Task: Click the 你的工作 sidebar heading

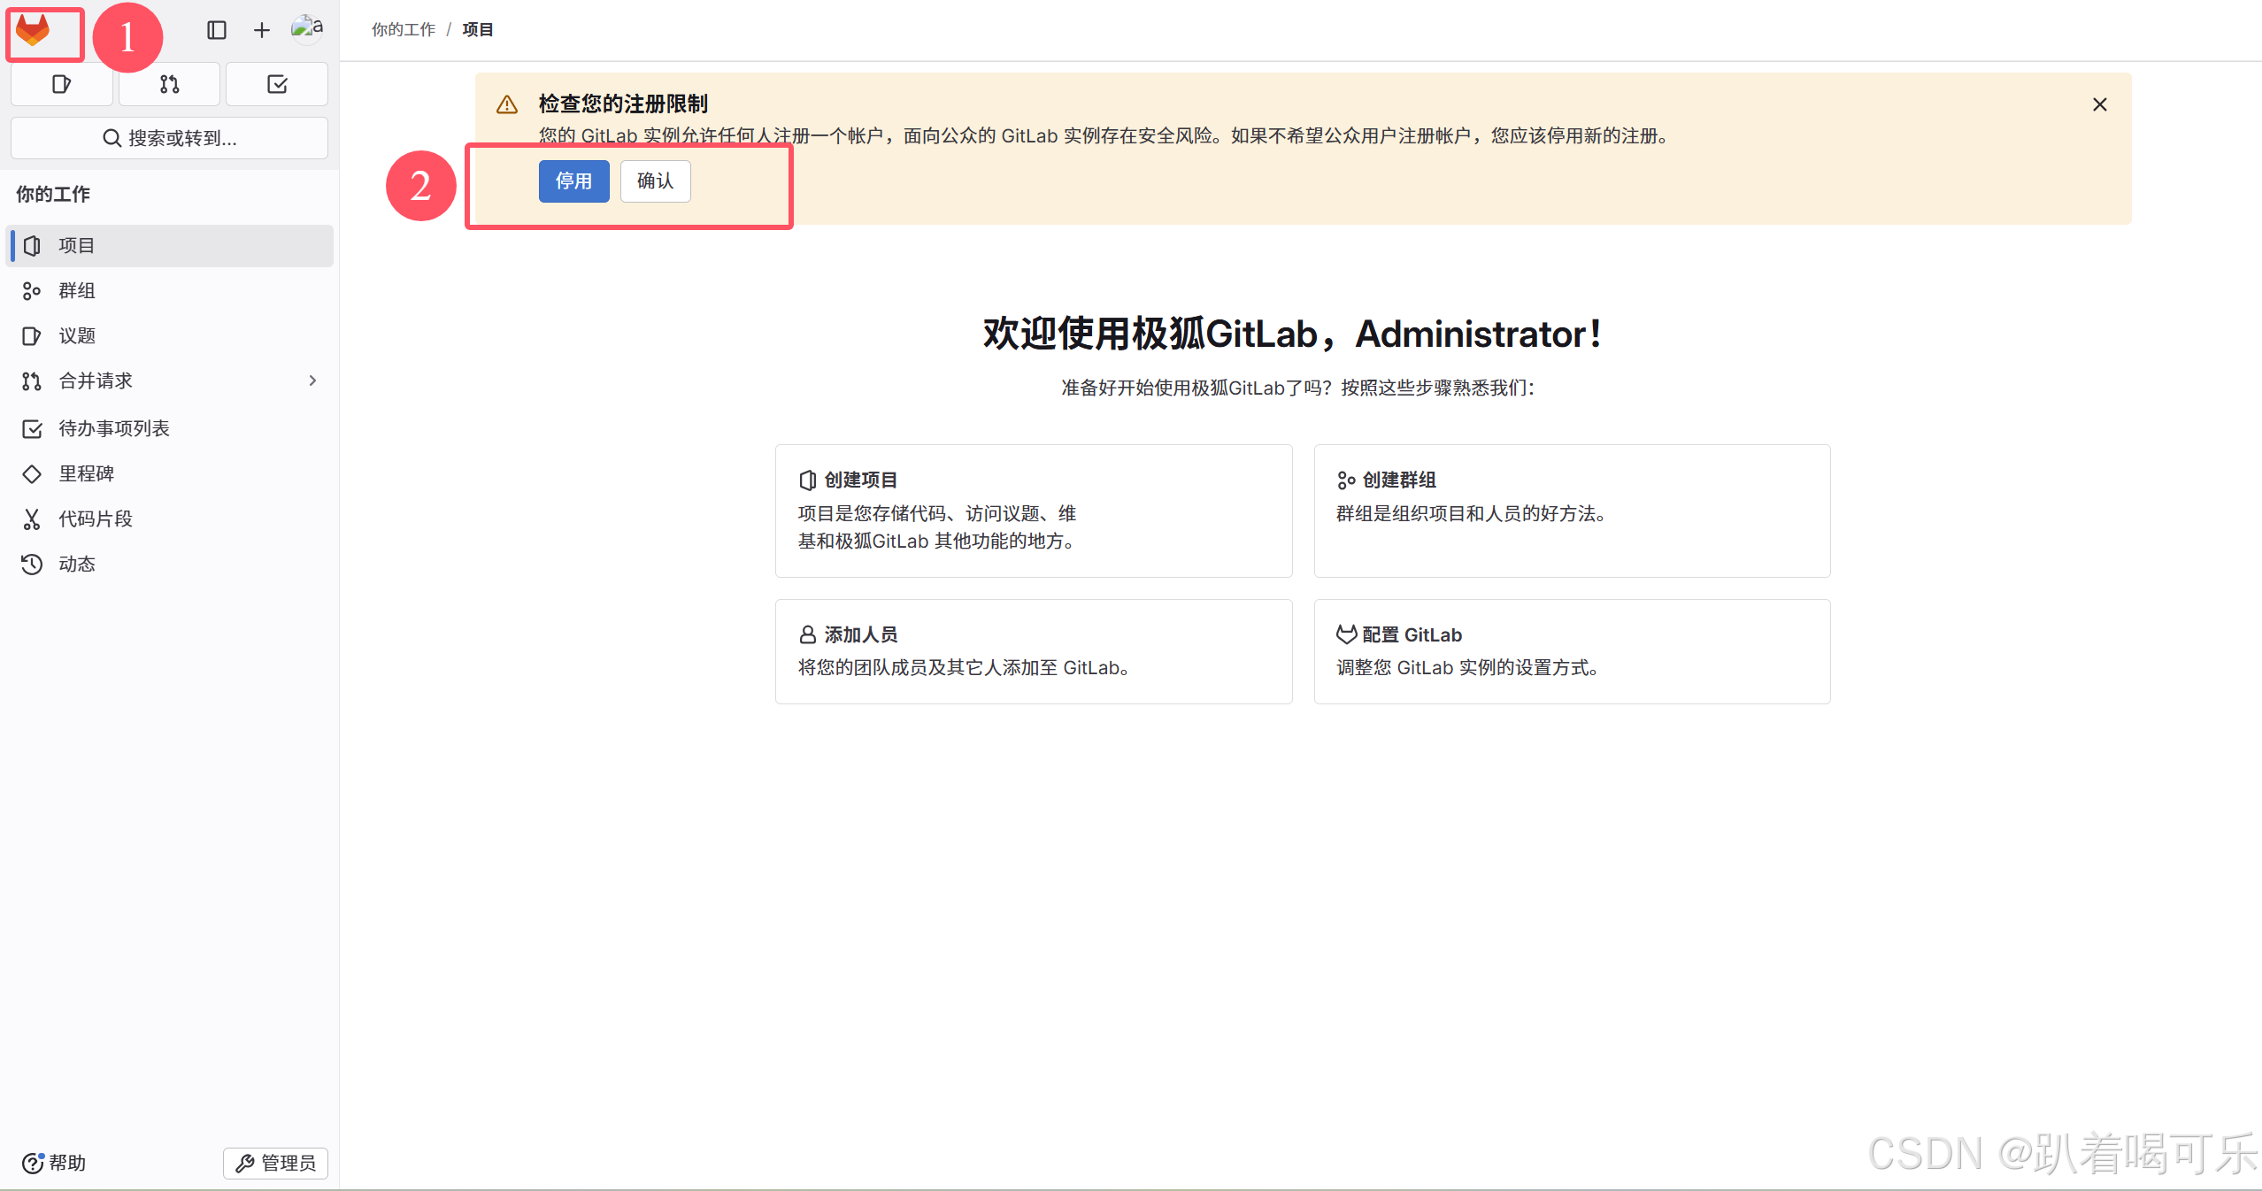Action: (x=53, y=194)
